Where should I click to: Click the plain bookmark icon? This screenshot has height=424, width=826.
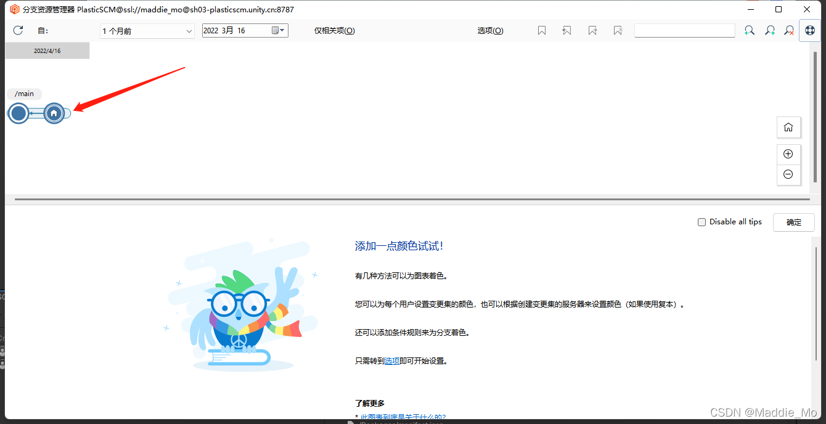click(x=542, y=30)
